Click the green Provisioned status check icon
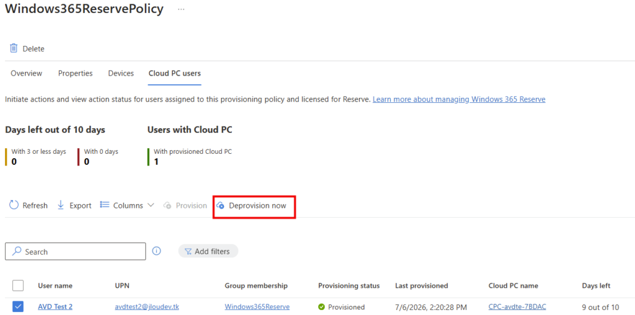The image size is (635, 315). 322,307
